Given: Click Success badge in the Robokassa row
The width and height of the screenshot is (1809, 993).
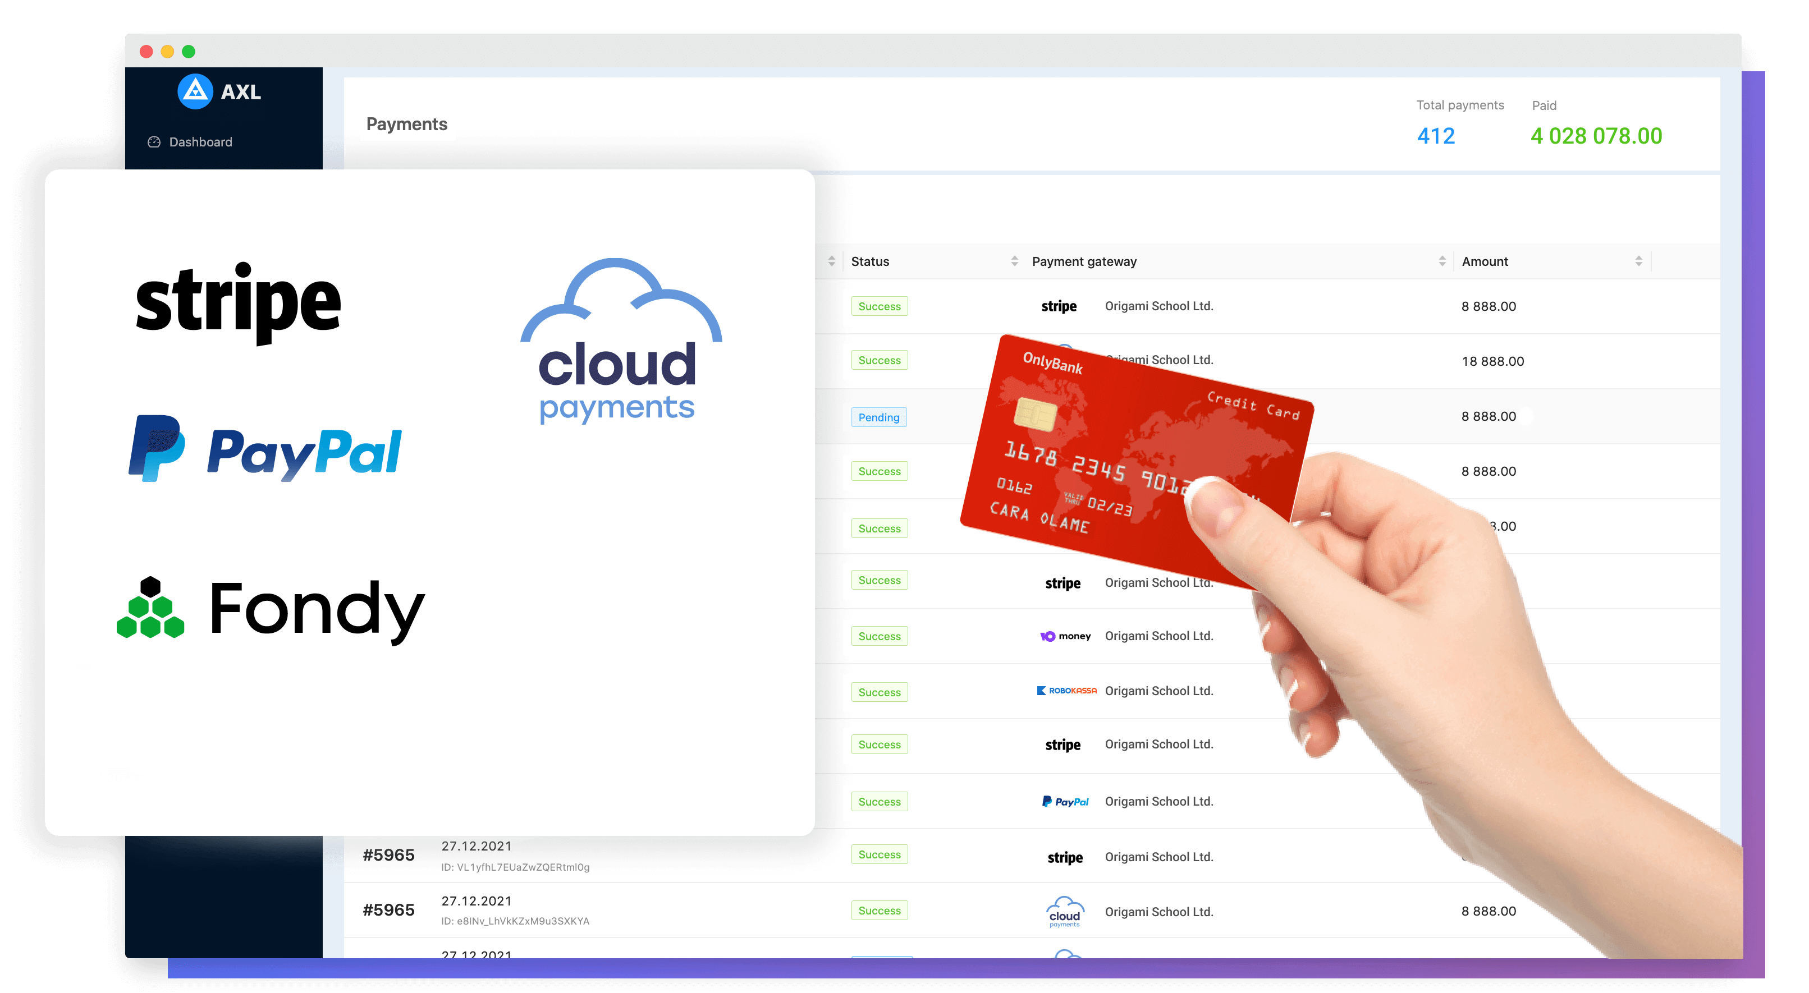Looking at the screenshot, I should [879, 693].
